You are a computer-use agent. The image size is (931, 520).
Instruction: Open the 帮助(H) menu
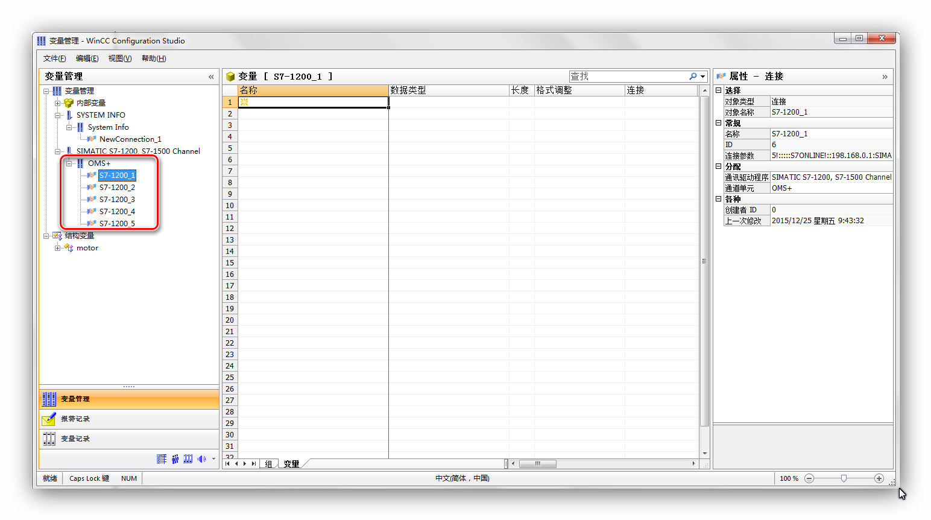[x=154, y=59]
